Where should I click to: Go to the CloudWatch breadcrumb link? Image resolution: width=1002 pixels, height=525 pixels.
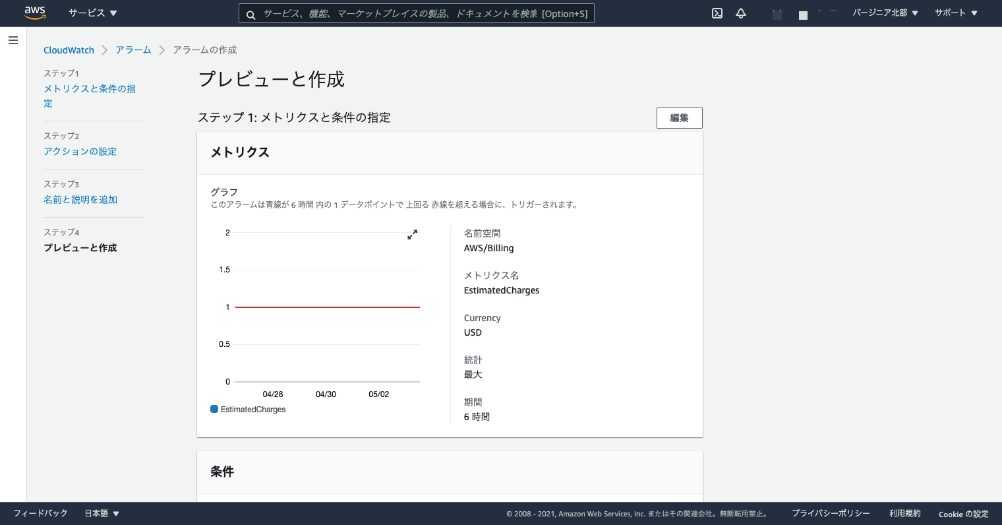[69, 50]
